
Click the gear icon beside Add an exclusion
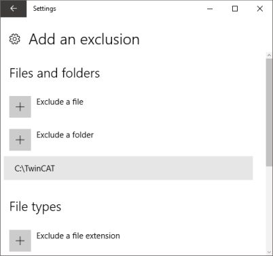point(15,39)
